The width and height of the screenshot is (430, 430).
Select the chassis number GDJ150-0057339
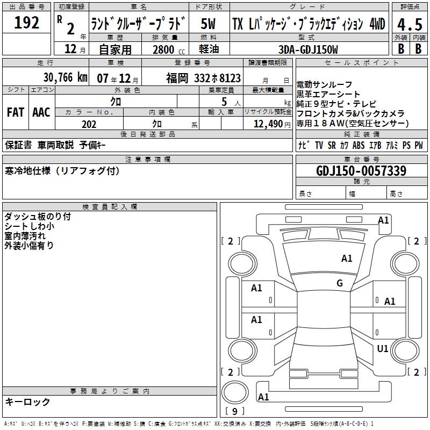[x=361, y=171]
